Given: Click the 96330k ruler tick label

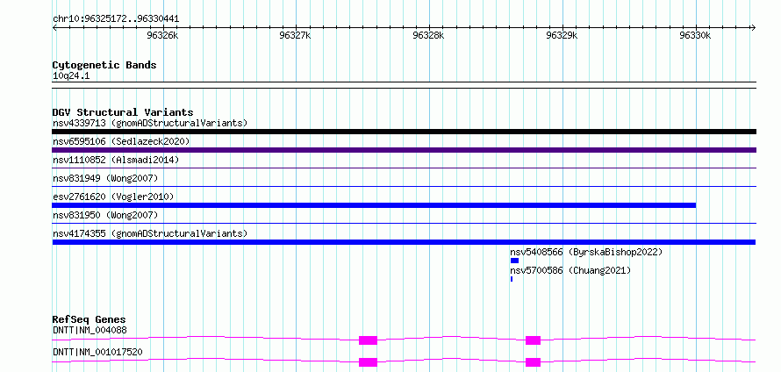Looking at the screenshot, I should pyautogui.click(x=695, y=35).
